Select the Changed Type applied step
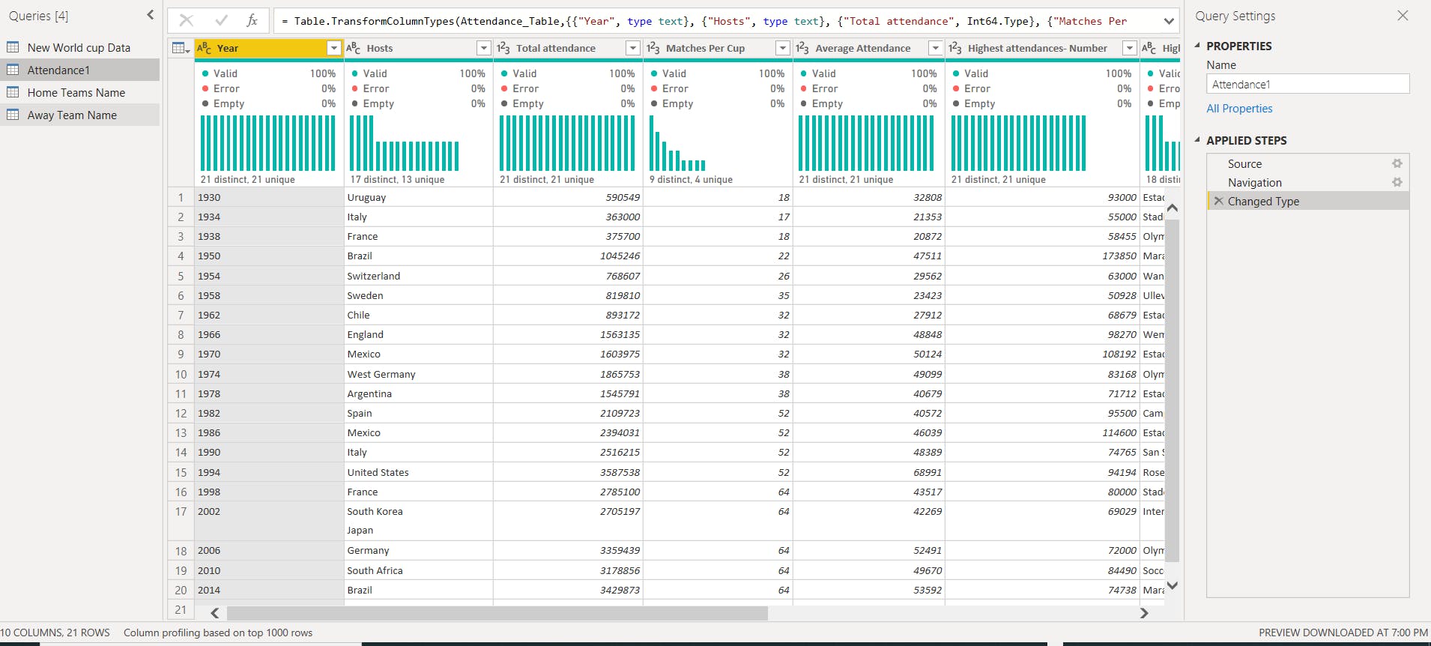 click(x=1307, y=201)
